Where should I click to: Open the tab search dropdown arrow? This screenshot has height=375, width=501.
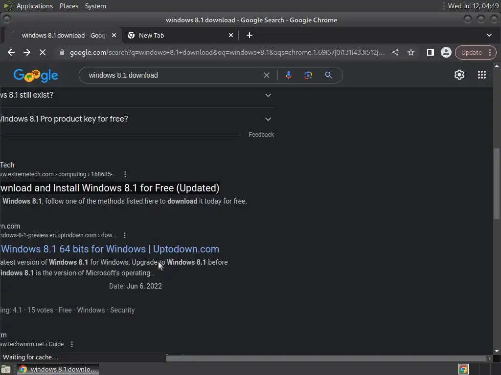click(489, 35)
